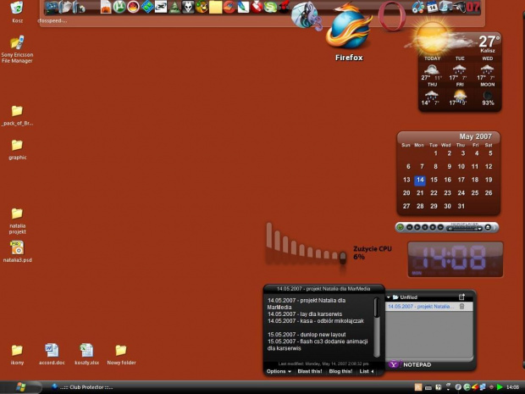Image resolution: width=525 pixels, height=394 pixels.
Task: Open the blue diamond dock icon
Action: tap(147, 7)
